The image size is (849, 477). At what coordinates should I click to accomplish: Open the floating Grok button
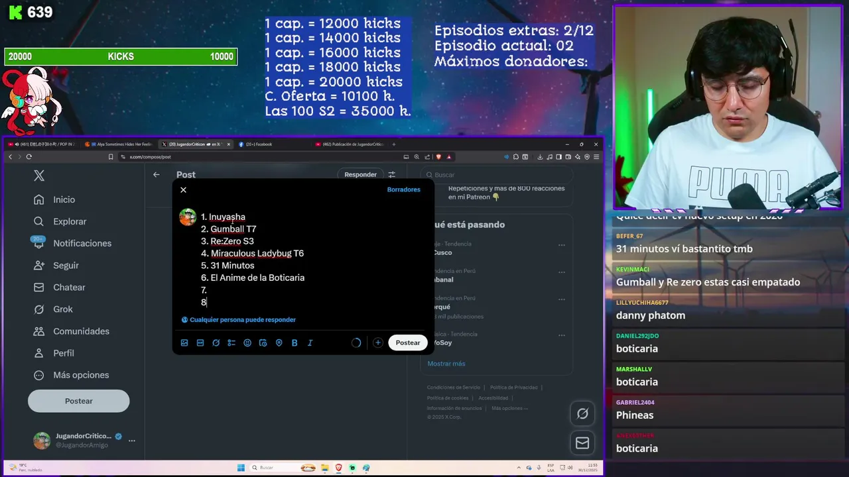(x=582, y=413)
